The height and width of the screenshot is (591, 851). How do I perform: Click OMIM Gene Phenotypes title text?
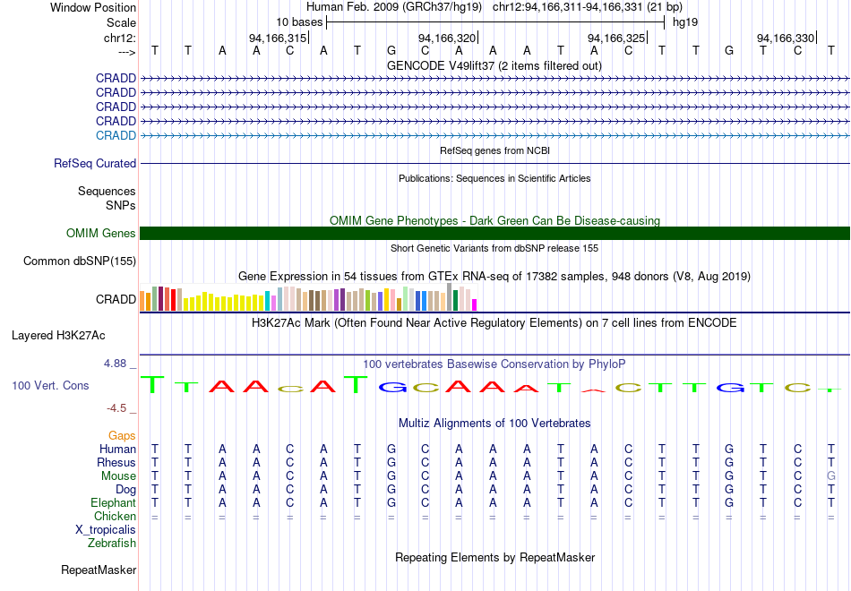(494, 220)
